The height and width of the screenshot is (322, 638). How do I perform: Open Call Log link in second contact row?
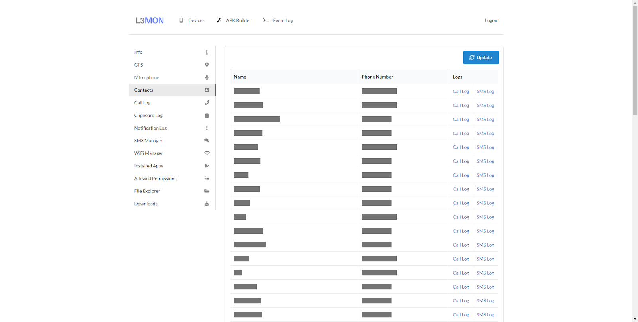(x=461, y=106)
